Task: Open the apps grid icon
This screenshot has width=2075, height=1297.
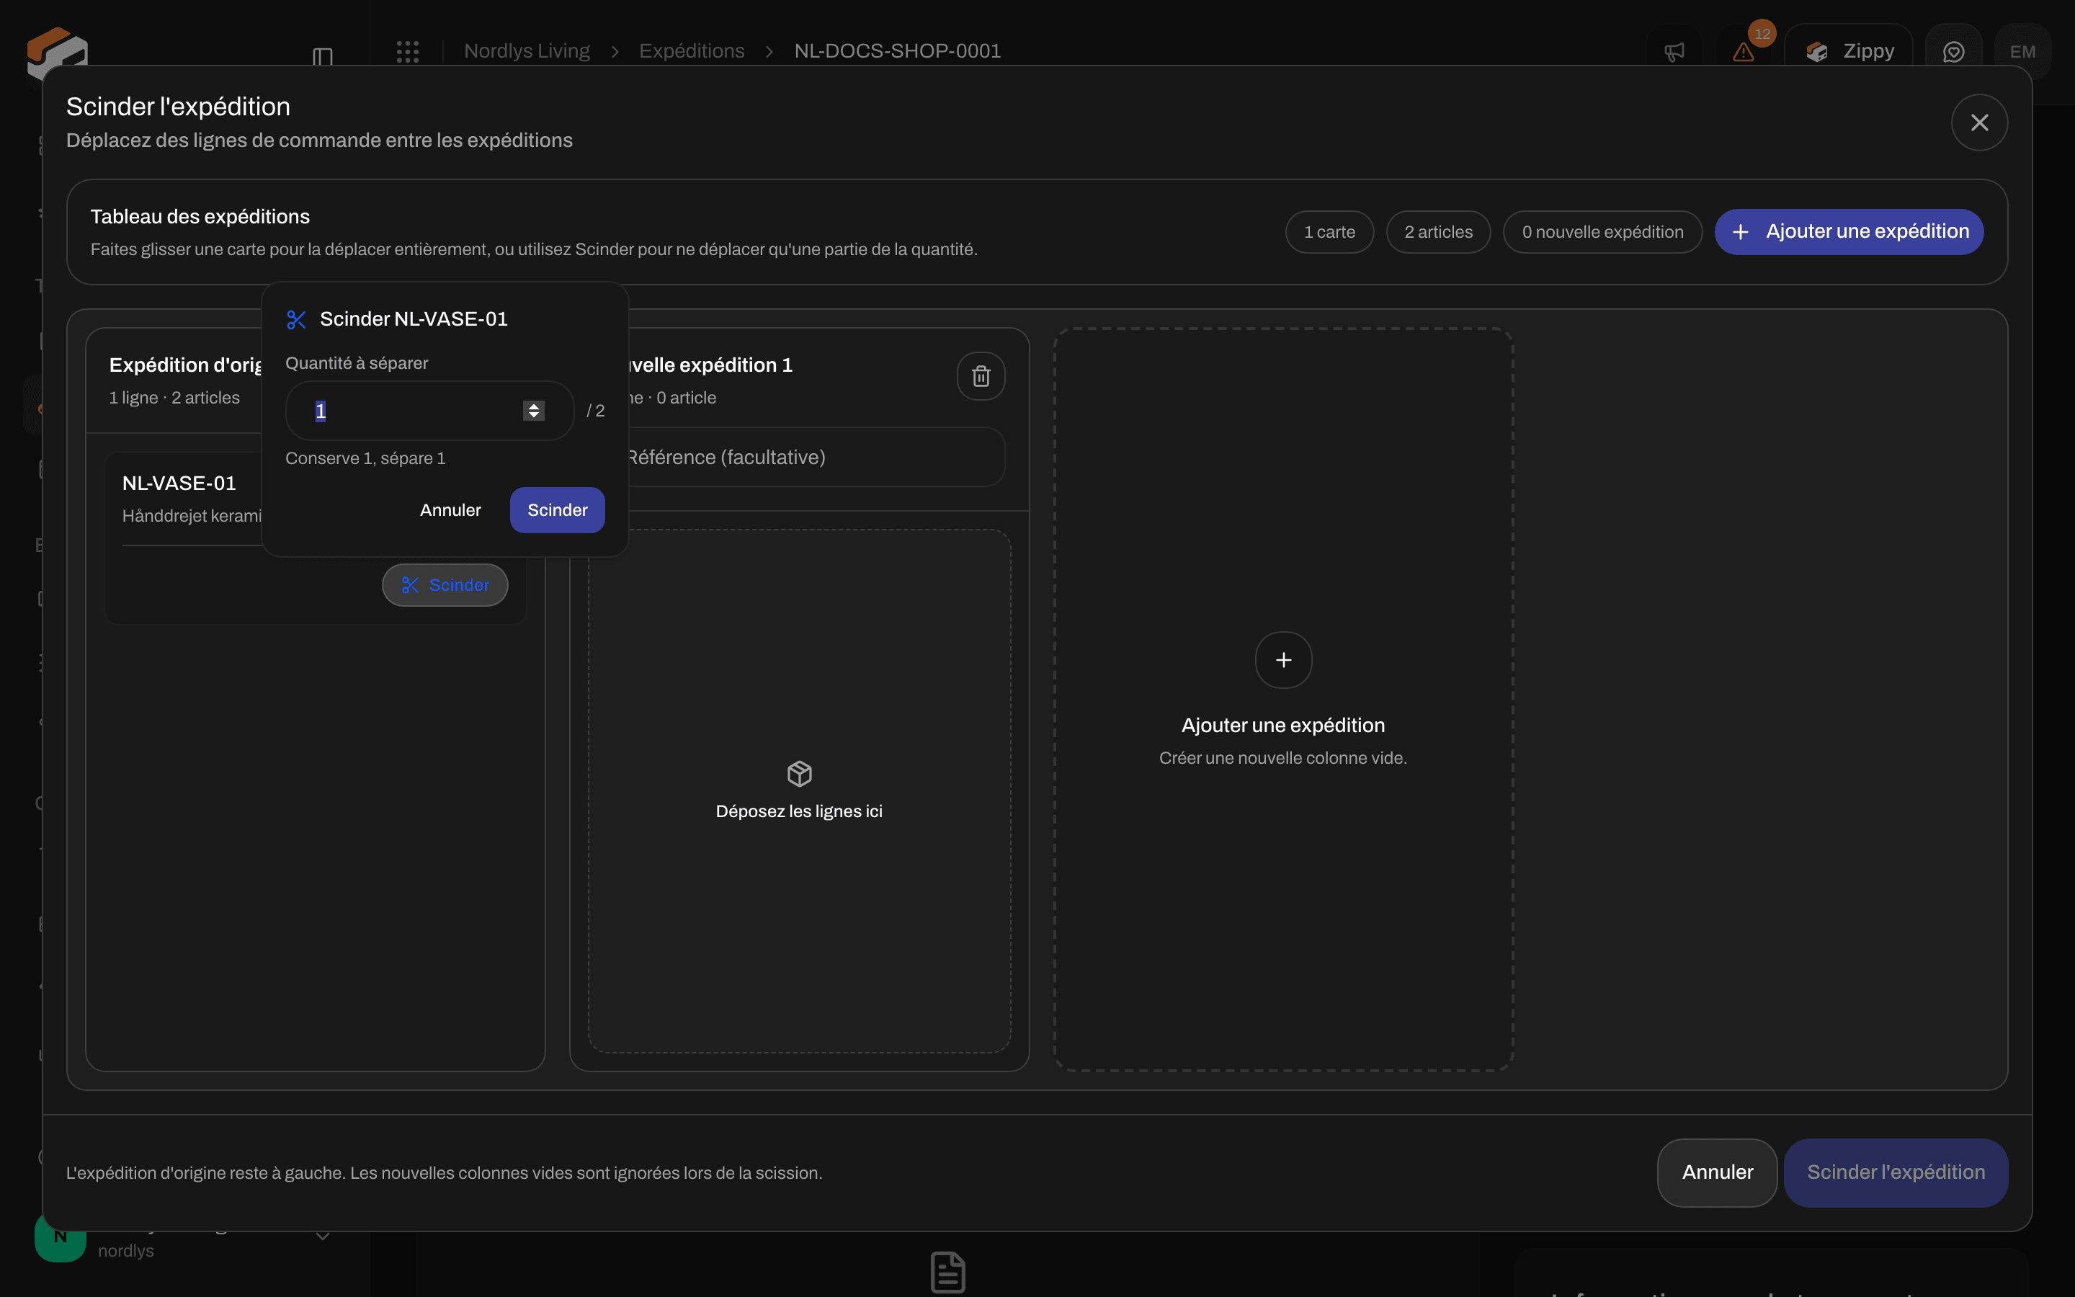Action: (x=407, y=51)
